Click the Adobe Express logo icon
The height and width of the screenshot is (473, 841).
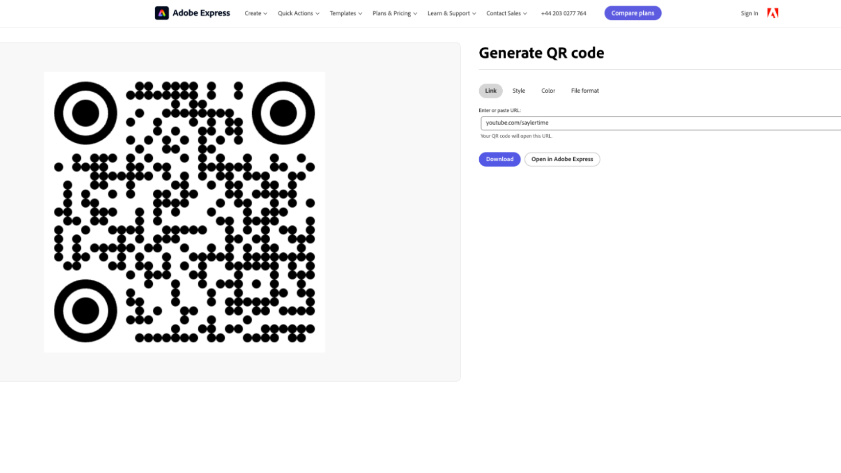point(162,13)
